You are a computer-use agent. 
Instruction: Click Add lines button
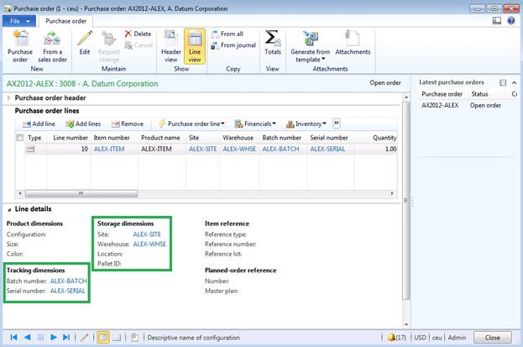click(x=83, y=124)
